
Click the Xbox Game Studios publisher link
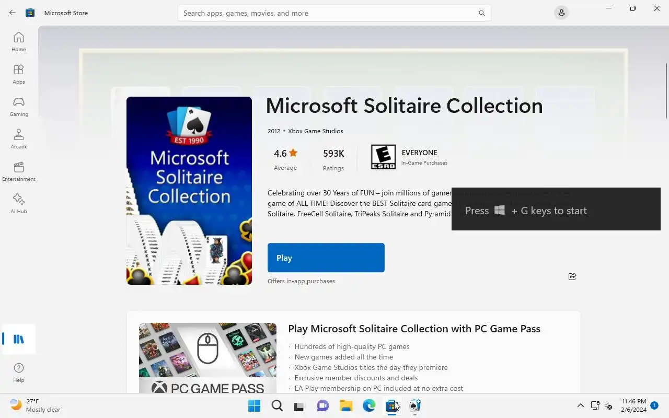tap(316, 131)
